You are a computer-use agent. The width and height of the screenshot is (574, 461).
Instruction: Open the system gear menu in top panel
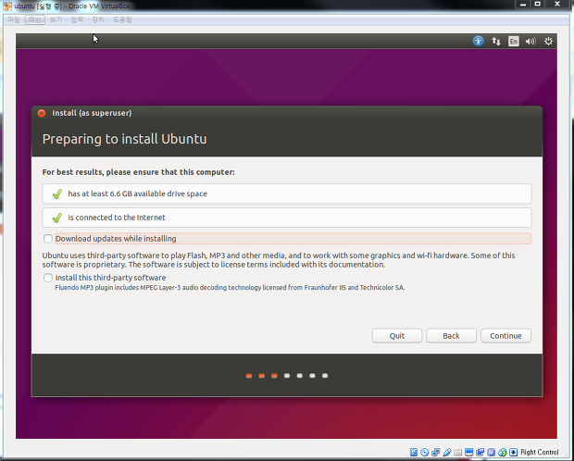548,41
